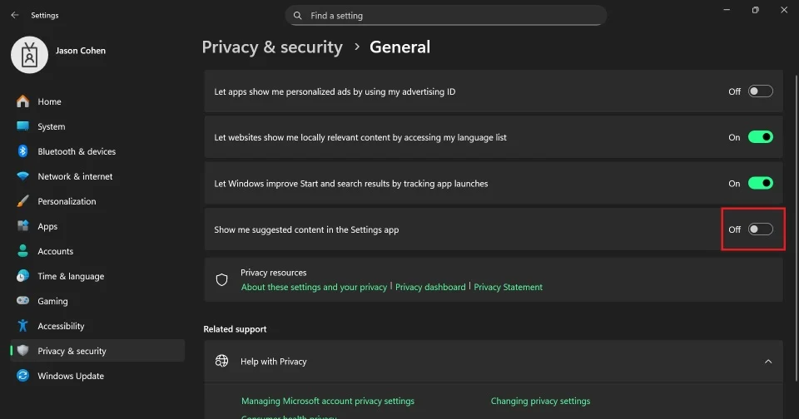Click the Gaming controller icon
The width and height of the screenshot is (799, 419).
coord(22,301)
